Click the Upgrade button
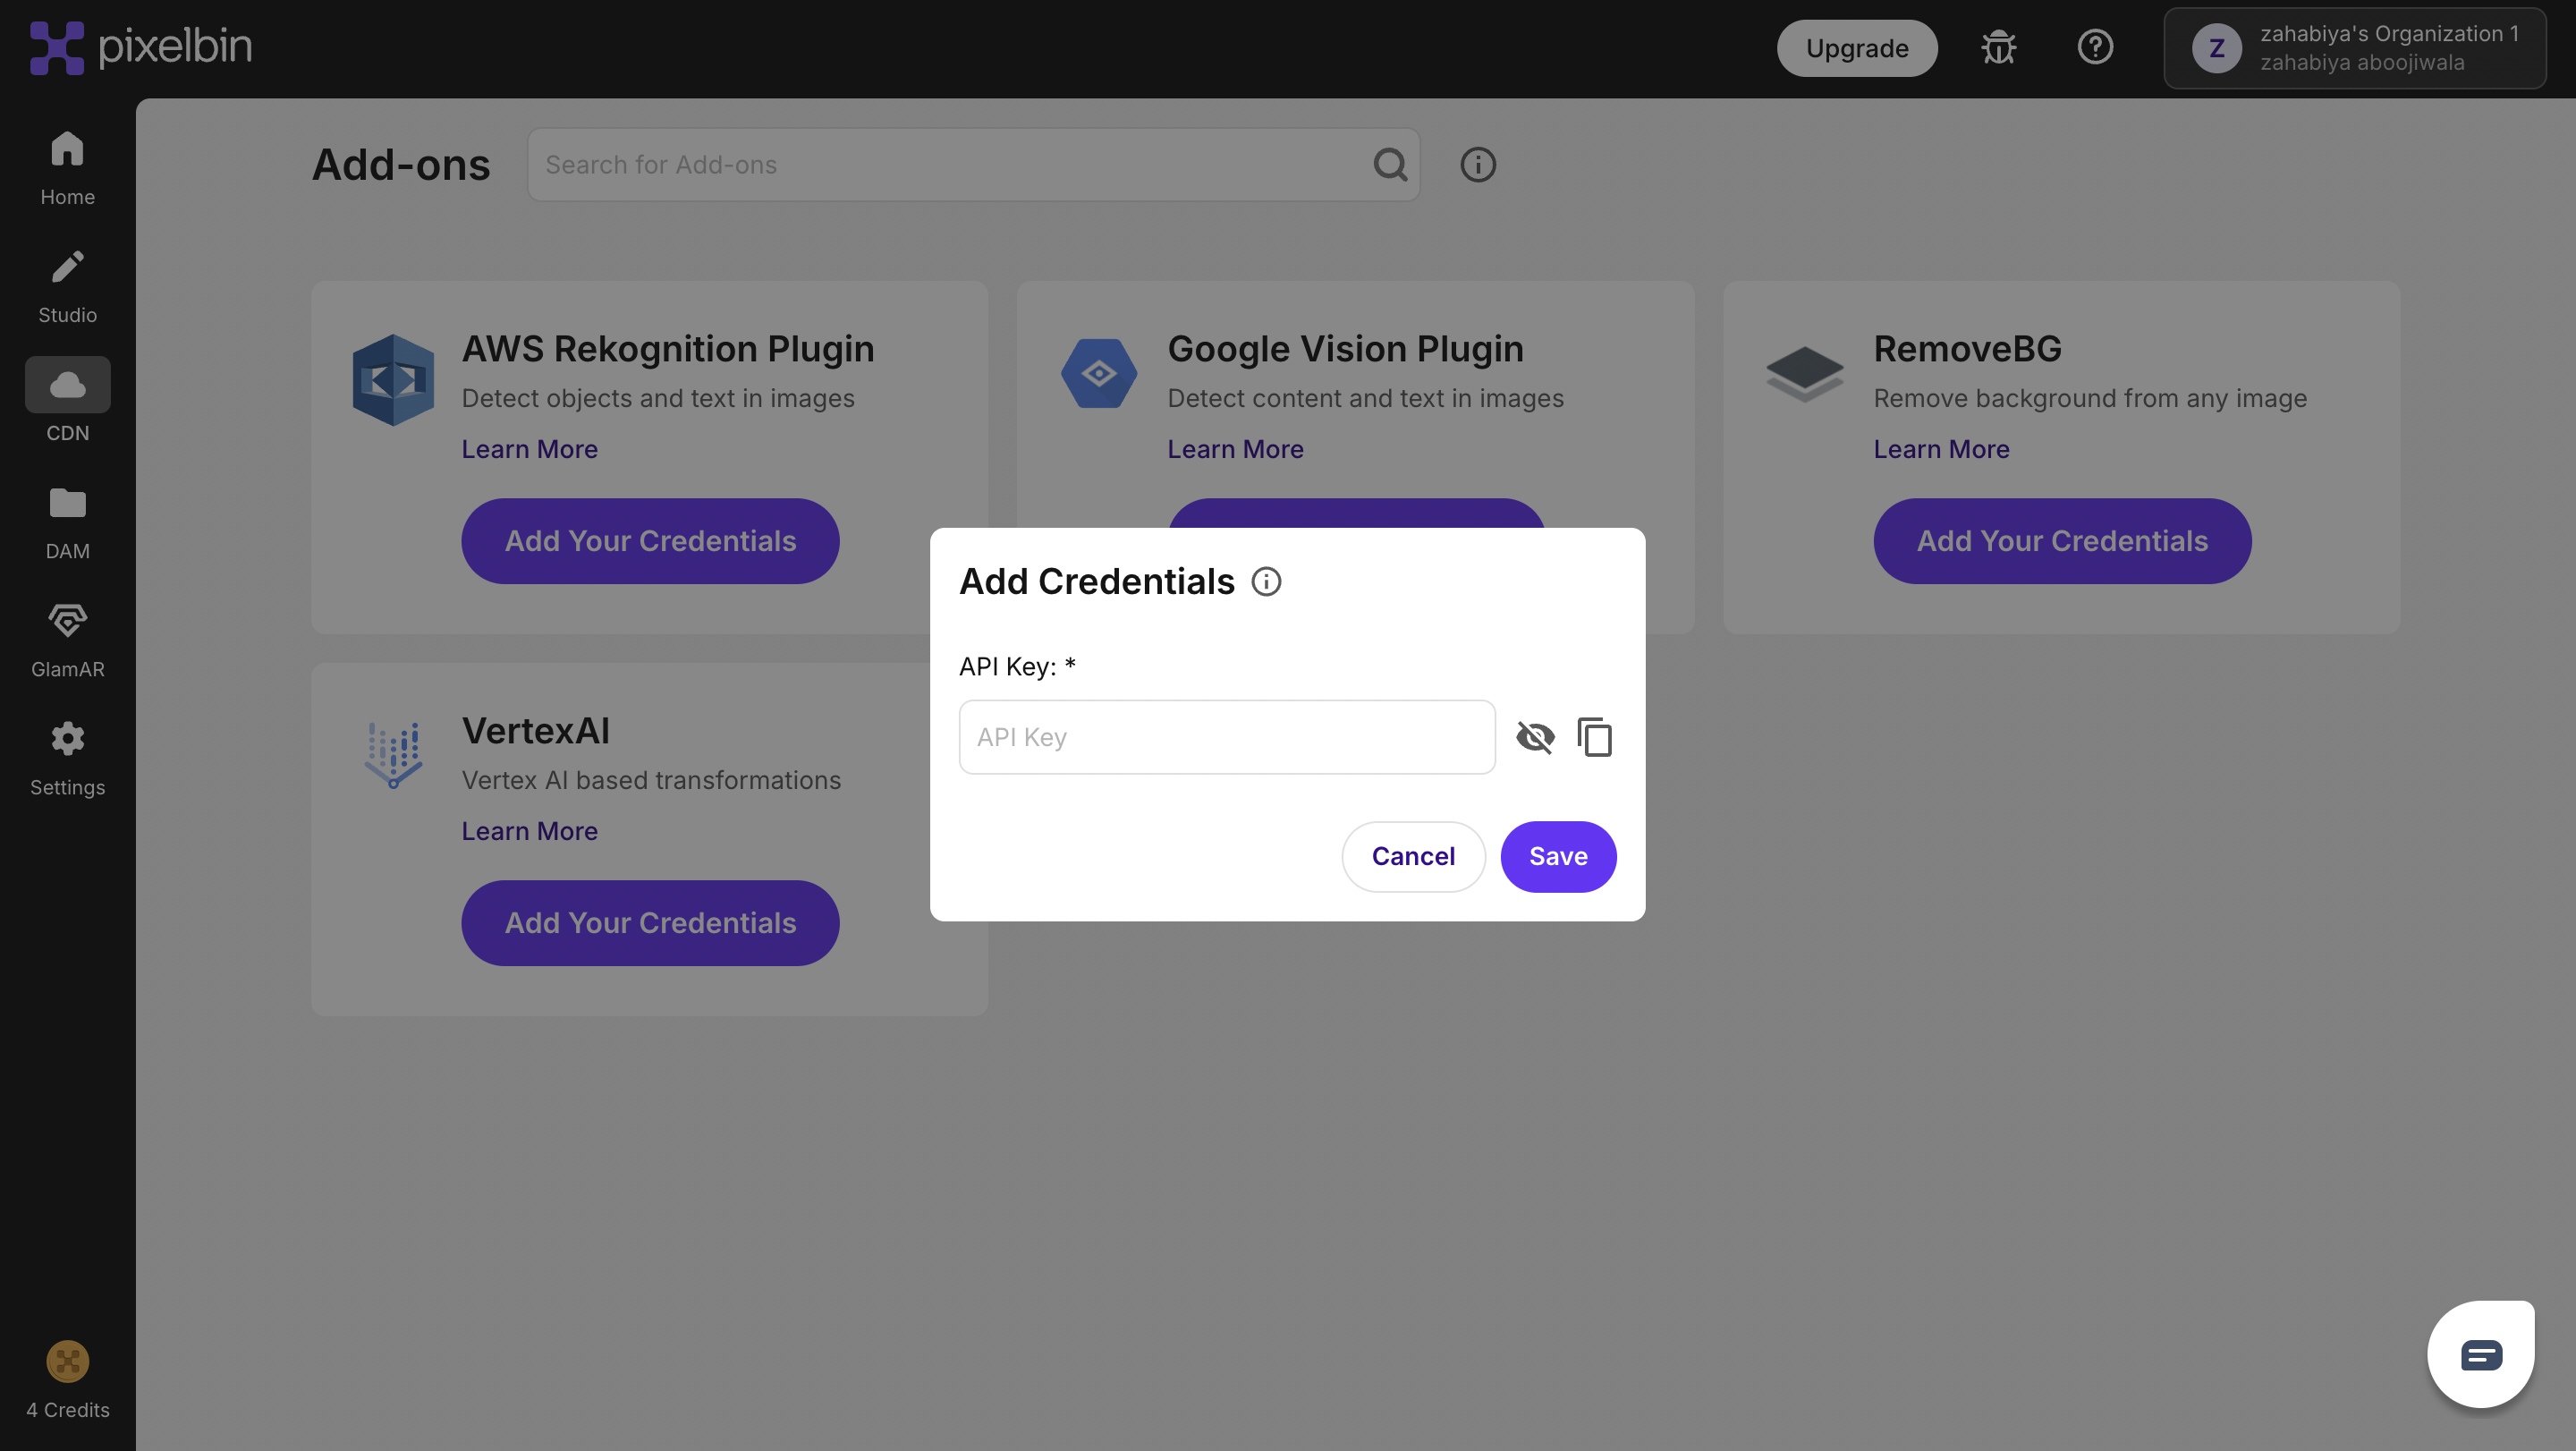The width and height of the screenshot is (2576, 1451). pyautogui.click(x=1856, y=48)
